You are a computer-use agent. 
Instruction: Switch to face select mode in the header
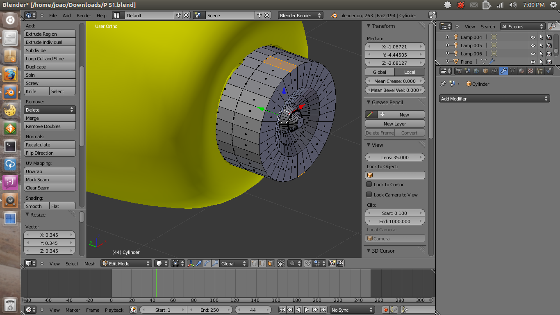[271, 263]
